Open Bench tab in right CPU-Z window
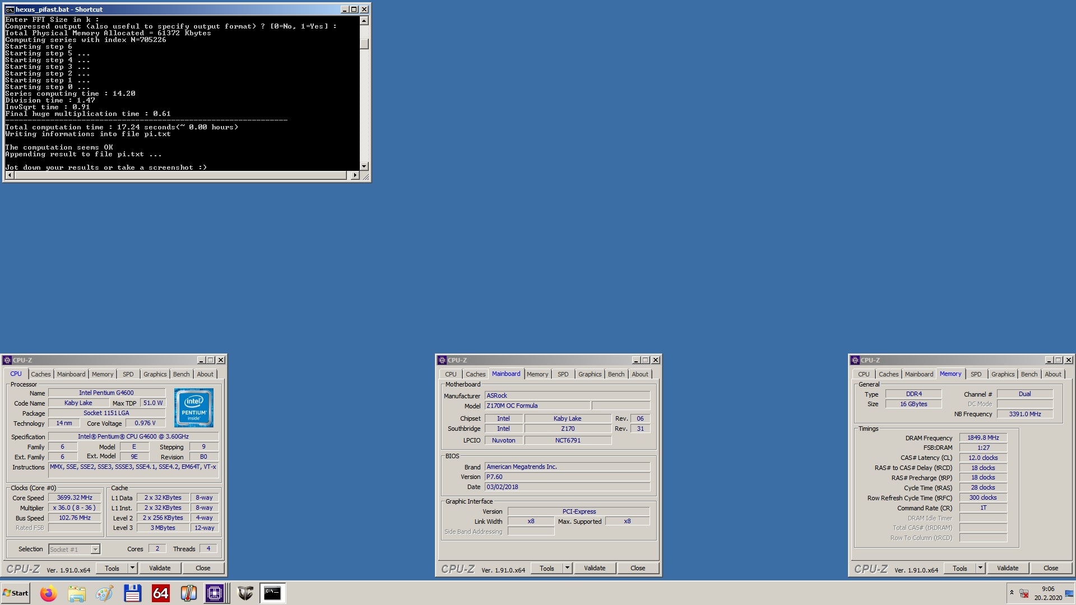 coord(1029,374)
